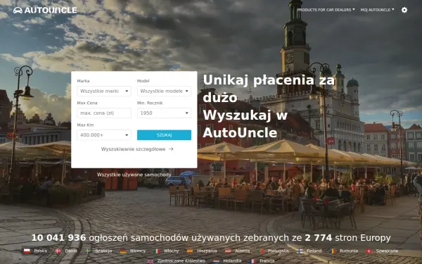Select Portugalia country link
Screen dimensions: 422x264
(273, 251)
